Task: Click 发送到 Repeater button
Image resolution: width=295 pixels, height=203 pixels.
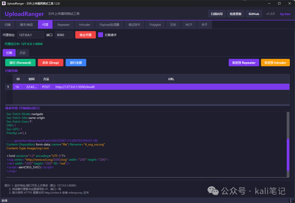Action: (244, 62)
